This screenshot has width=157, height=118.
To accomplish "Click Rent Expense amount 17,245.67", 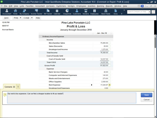I will [x=104, y=85].
